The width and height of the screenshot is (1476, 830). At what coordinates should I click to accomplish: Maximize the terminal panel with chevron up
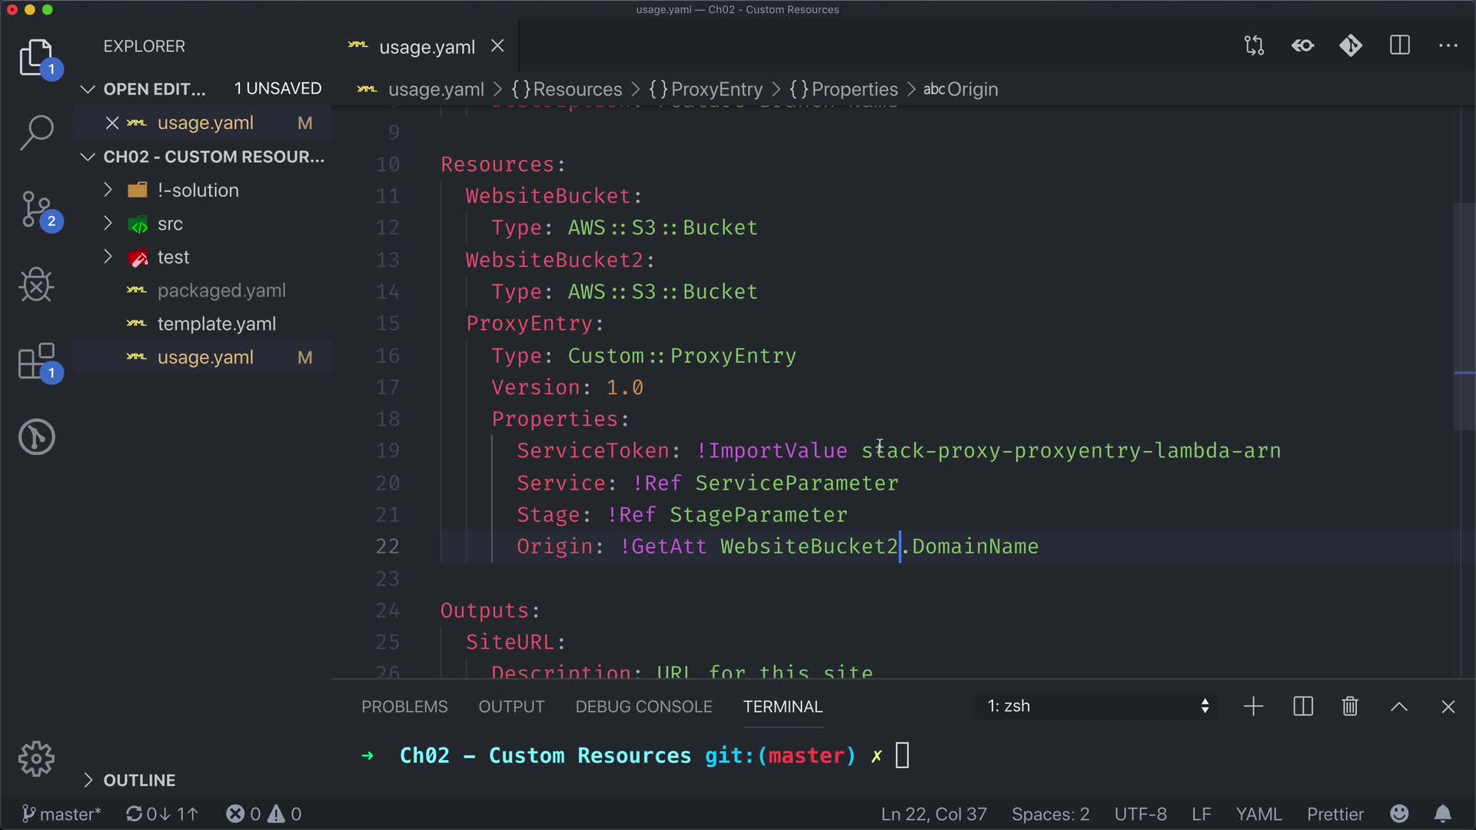(1399, 706)
